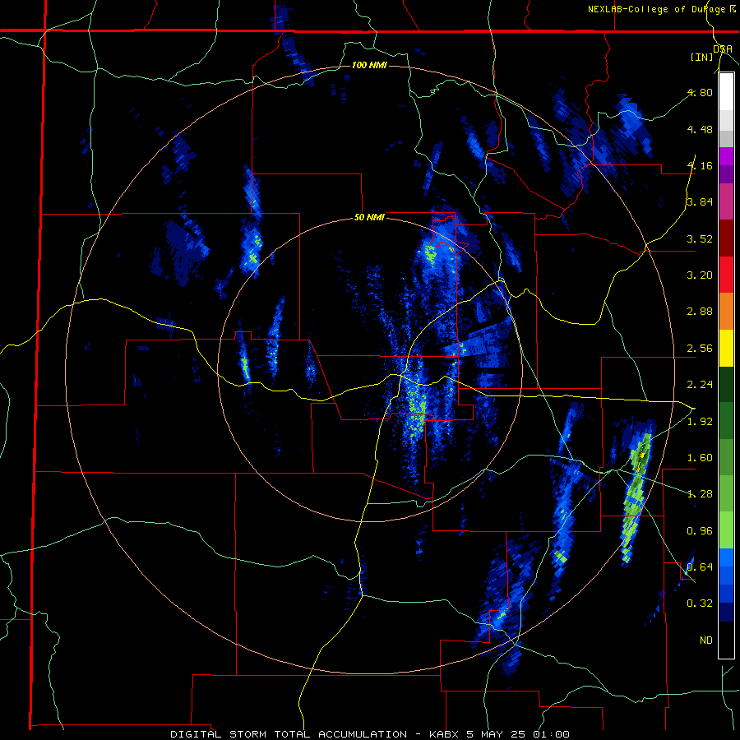The width and height of the screenshot is (740, 740).
Task: Click the 3.20 legend value
Action: click(x=700, y=275)
